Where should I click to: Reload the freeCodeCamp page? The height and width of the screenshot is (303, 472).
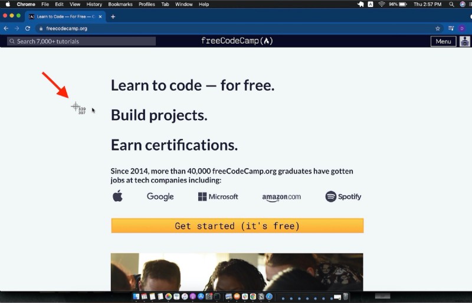tap(28, 28)
